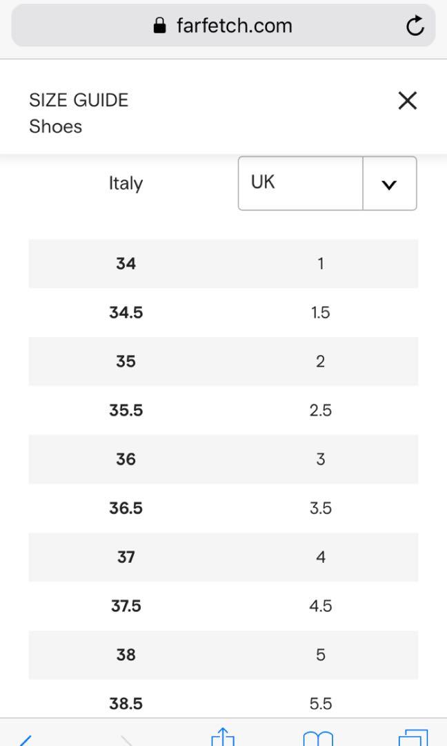This screenshot has width=447, height=746.
Task: Tap the Size Guide Shoes heading
Action: click(x=79, y=113)
